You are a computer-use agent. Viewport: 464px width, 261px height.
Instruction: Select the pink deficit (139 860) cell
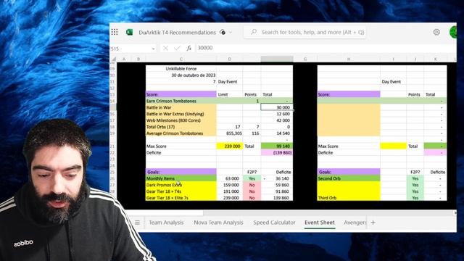(277, 153)
